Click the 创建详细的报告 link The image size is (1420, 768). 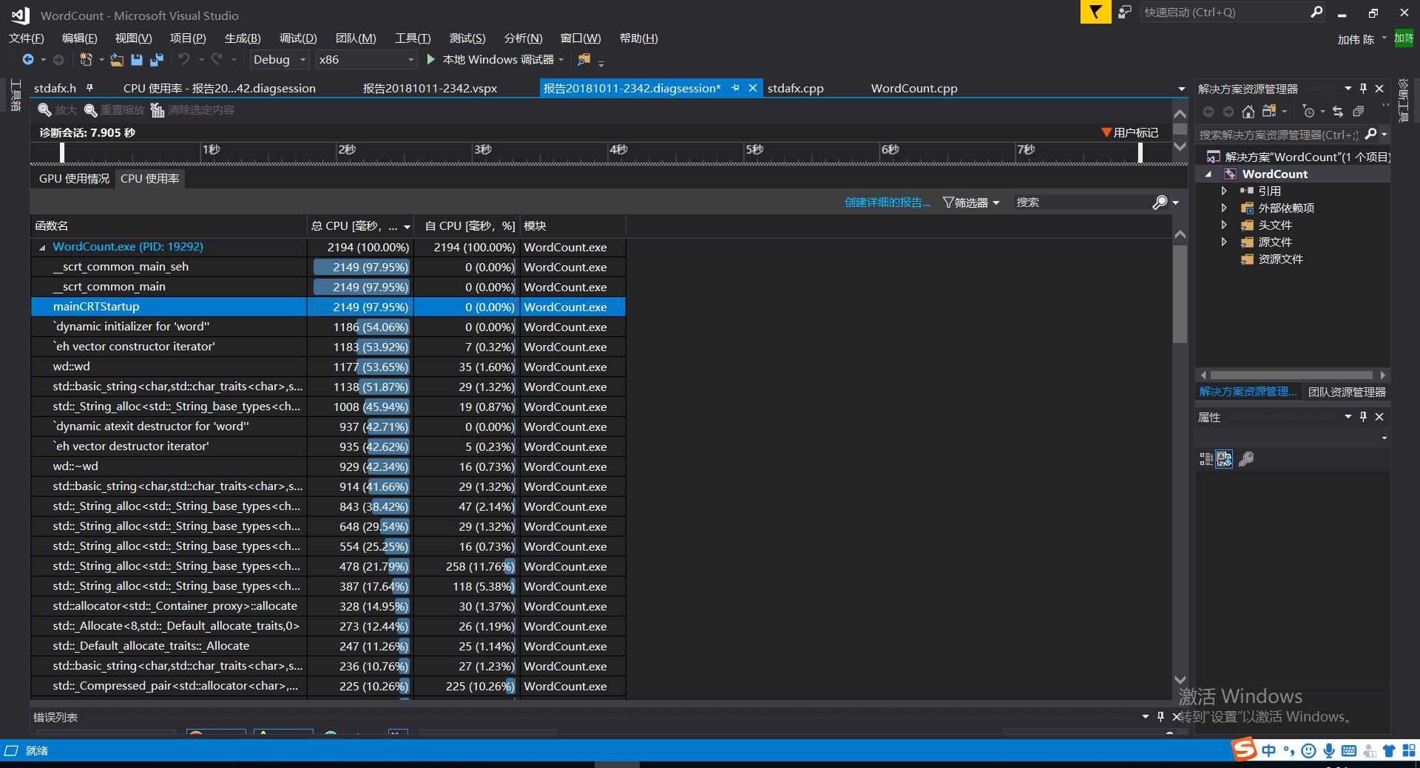pyautogui.click(x=887, y=203)
